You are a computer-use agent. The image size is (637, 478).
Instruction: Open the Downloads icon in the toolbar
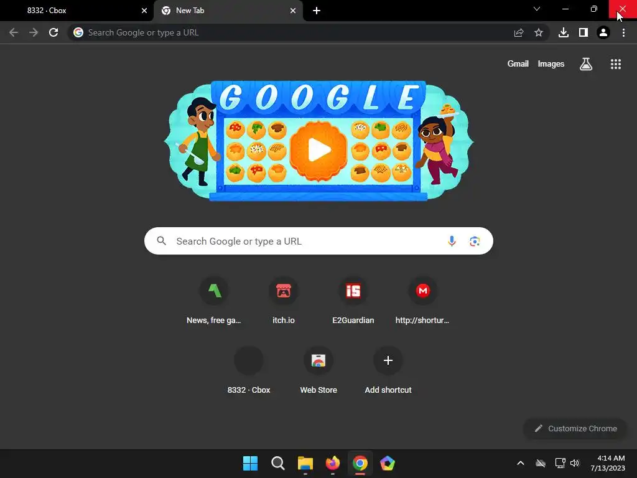(x=564, y=32)
